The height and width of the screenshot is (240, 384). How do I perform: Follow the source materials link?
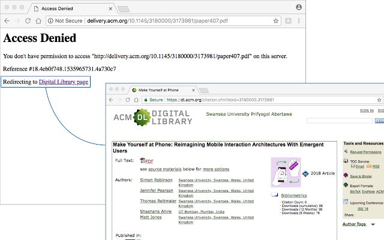[165, 169]
